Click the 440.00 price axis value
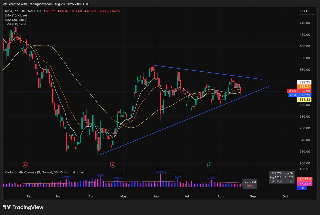Screen dimensions: 320x215 (304, 23)
